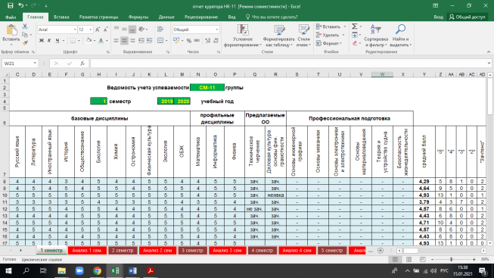Click the Paste clipboard icon
The height and width of the screenshot is (278, 494).
(11, 30)
